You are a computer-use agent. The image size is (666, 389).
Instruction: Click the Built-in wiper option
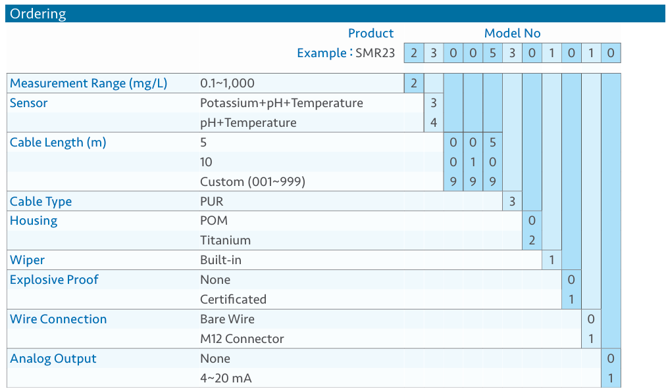point(220,260)
